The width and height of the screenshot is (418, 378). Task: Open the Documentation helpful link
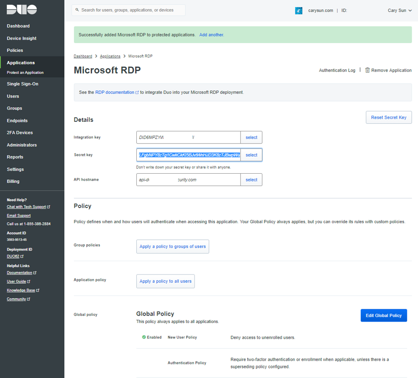click(22, 273)
